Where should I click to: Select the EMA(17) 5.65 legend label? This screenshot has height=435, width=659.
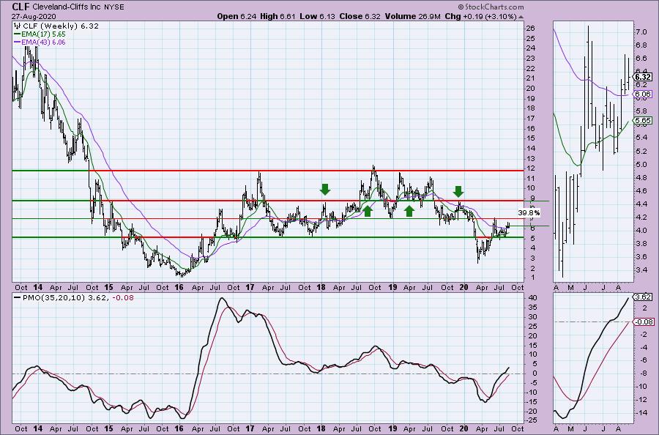click(43, 34)
